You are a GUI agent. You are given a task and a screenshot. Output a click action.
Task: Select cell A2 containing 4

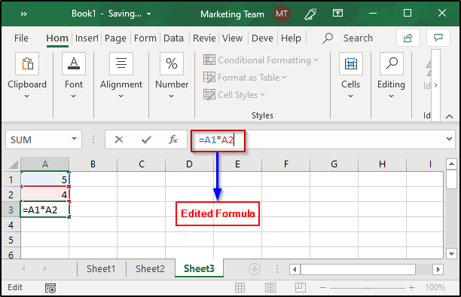point(44,194)
